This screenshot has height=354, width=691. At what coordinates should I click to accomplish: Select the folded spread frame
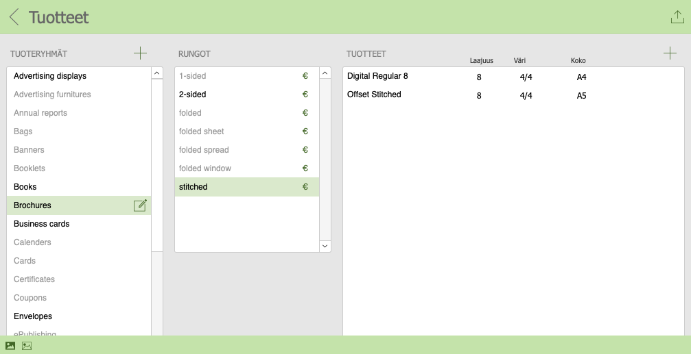[x=204, y=150]
